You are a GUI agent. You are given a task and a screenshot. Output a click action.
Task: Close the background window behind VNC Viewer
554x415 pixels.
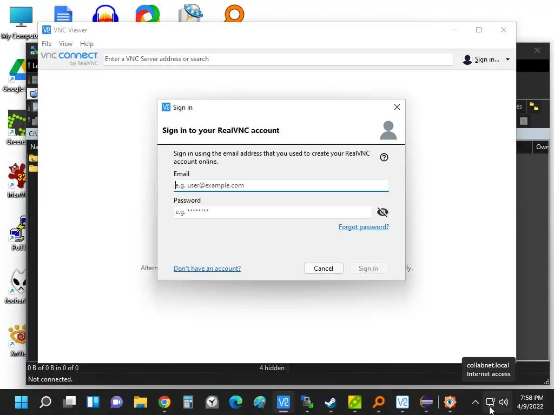click(x=537, y=50)
